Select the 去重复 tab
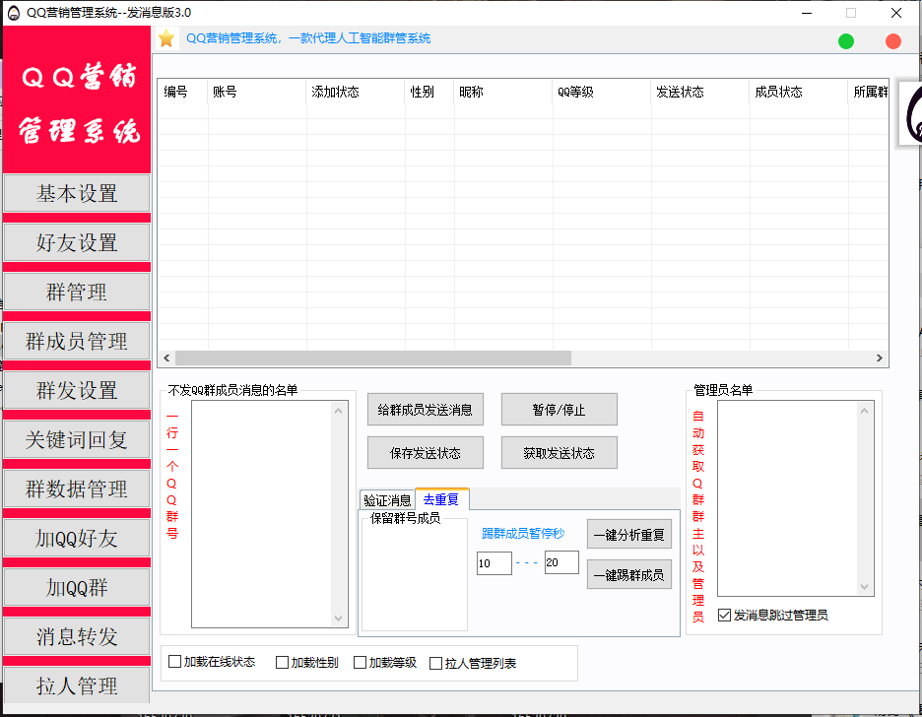Image resolution: width=922 pixels, height=717 pixels. [x=441, y=499]
